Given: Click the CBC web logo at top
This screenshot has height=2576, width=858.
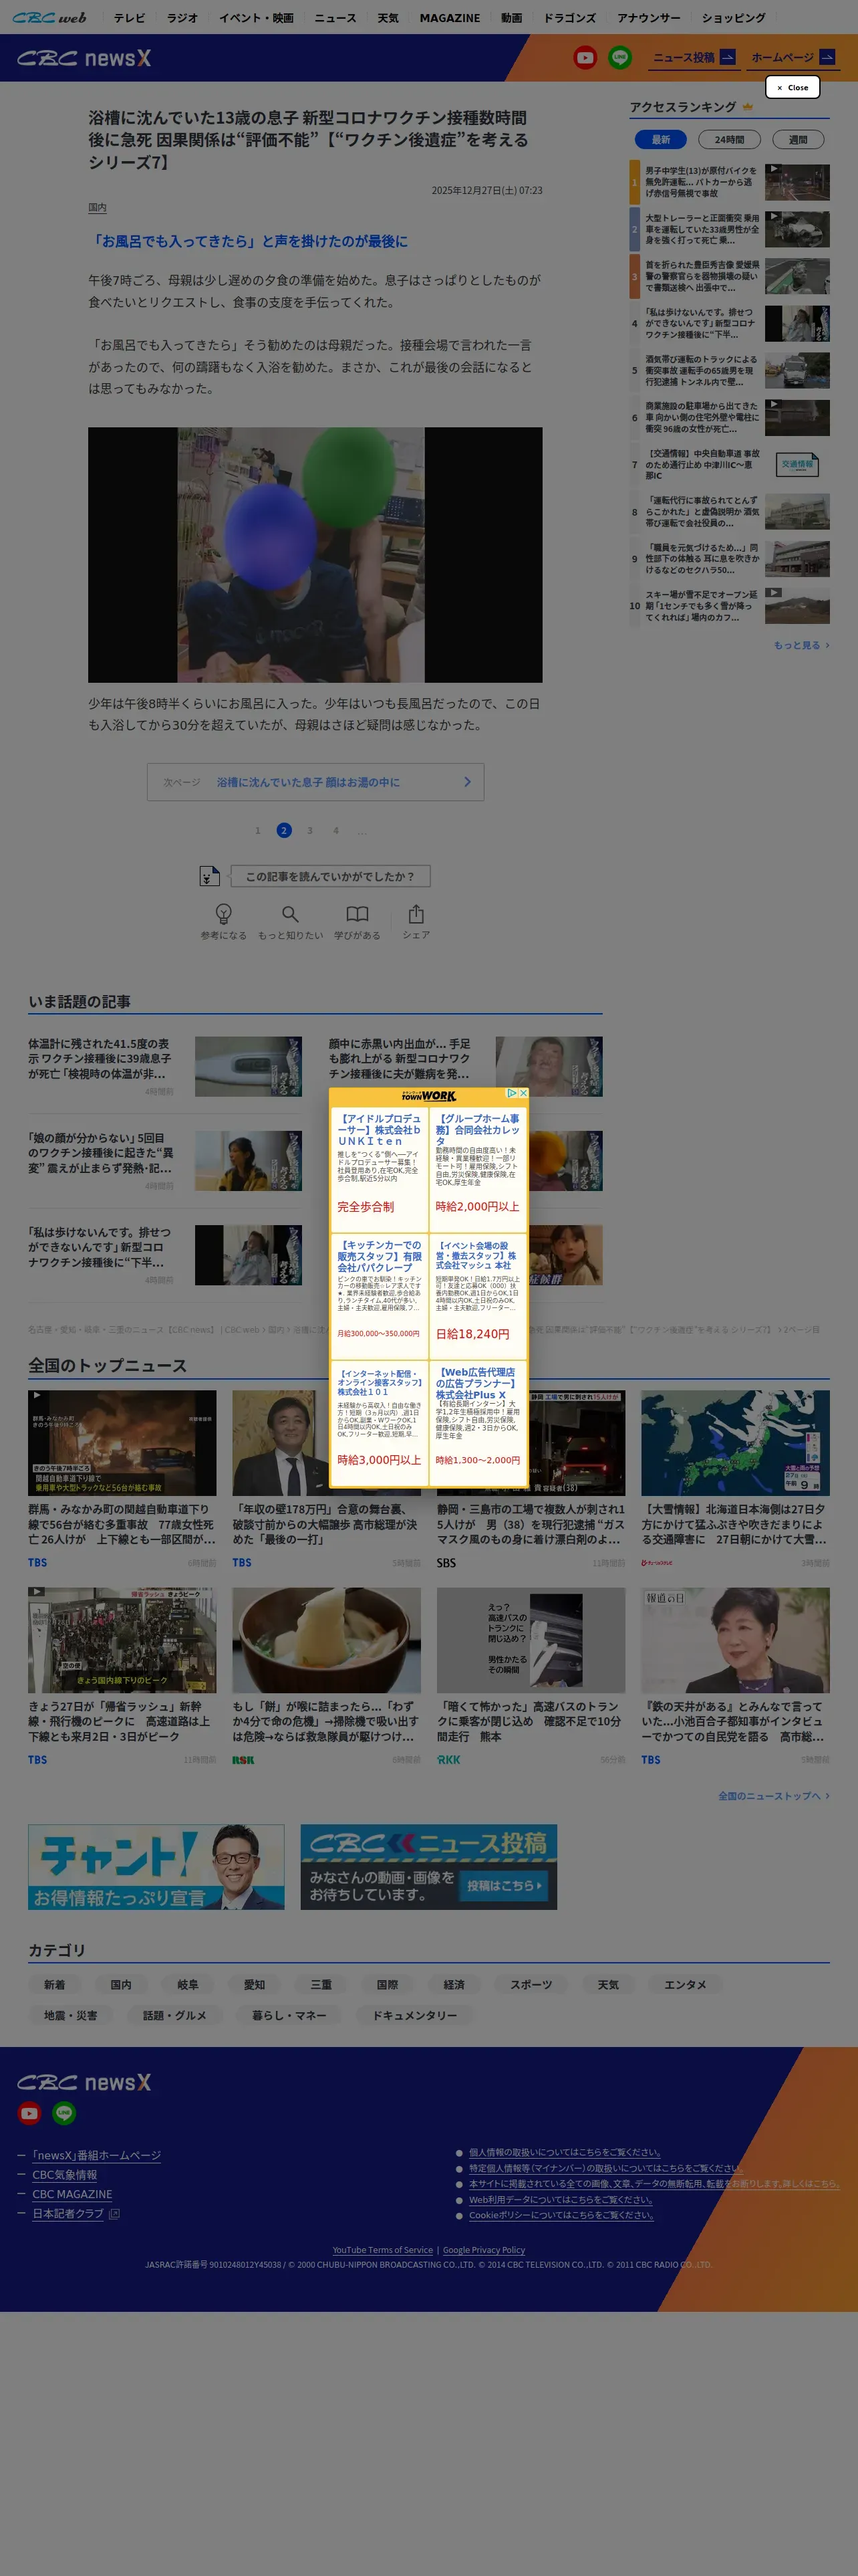Looking at the screenshot, I should click(49, 18).
